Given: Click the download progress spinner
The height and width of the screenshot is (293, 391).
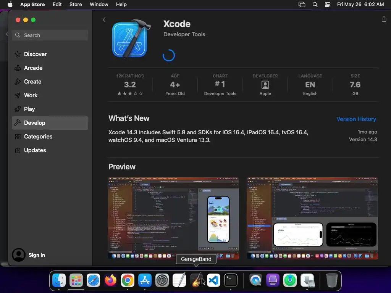Looking at the screenshot, I should 168,55.
